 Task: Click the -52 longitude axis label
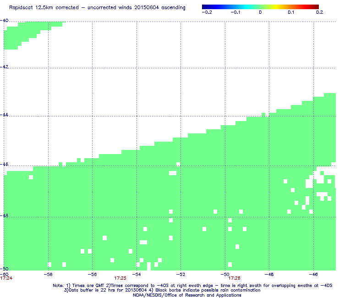click(181, 275)
